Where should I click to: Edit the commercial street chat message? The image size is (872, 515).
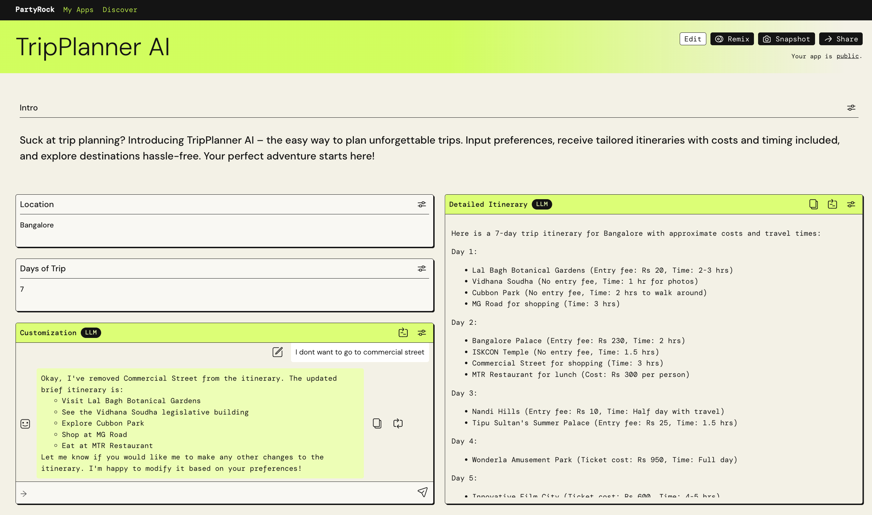(277, 352)
